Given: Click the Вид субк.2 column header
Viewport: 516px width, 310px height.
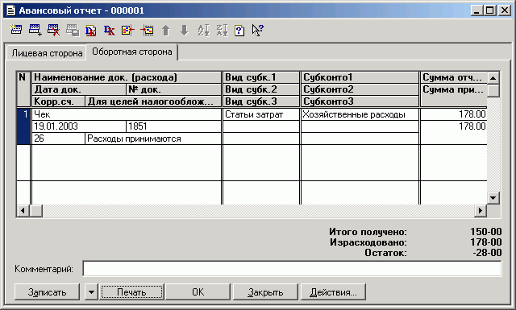Looking at the screenshot, I should click(x=261, y=89).
